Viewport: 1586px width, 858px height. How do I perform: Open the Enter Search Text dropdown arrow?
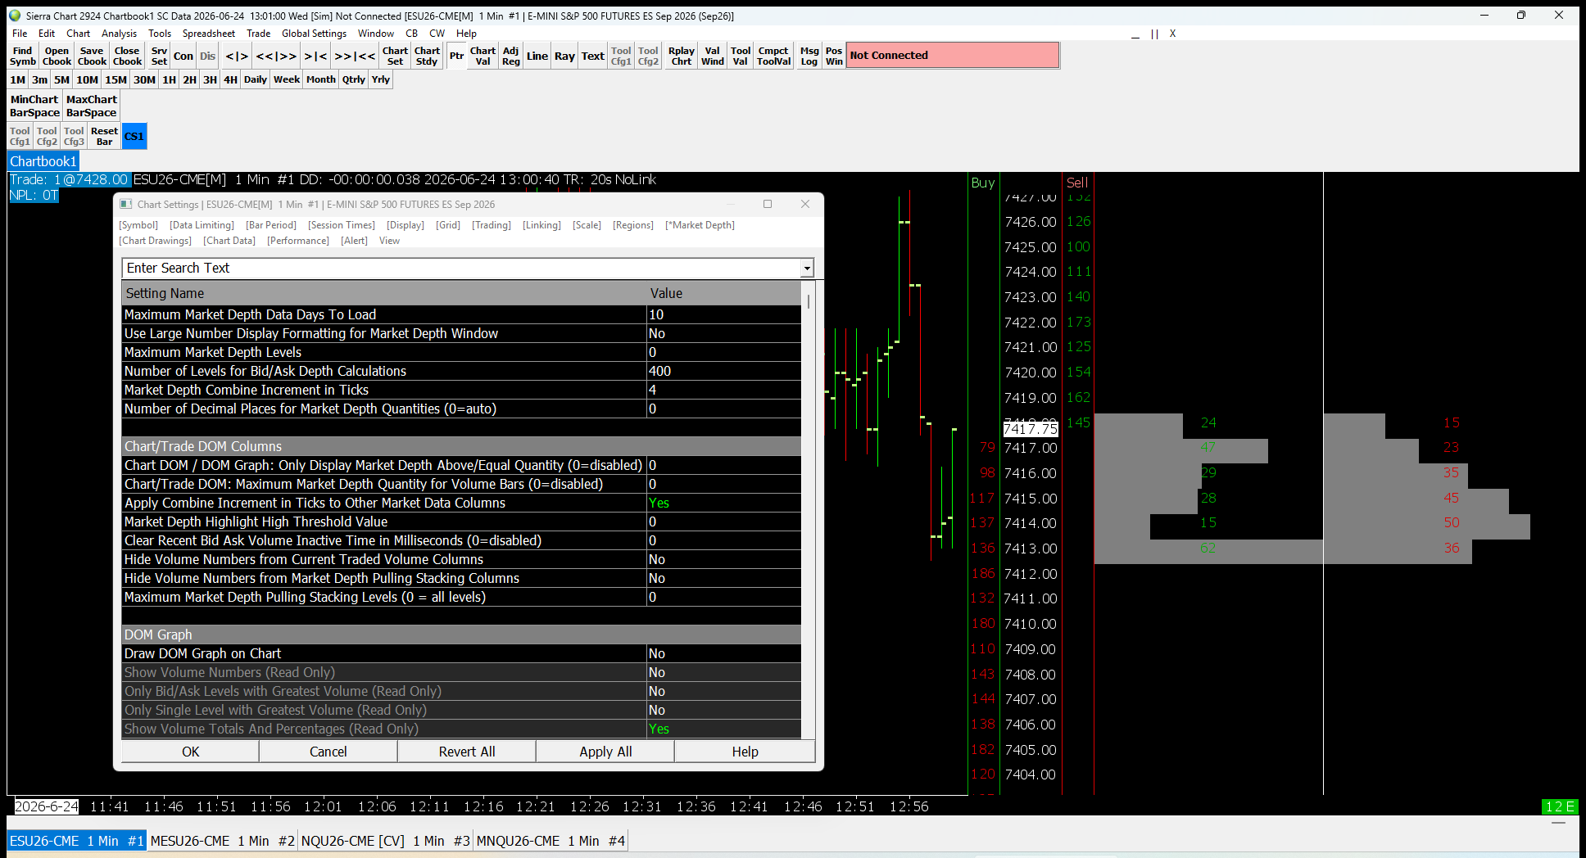(x=807, y=268)
